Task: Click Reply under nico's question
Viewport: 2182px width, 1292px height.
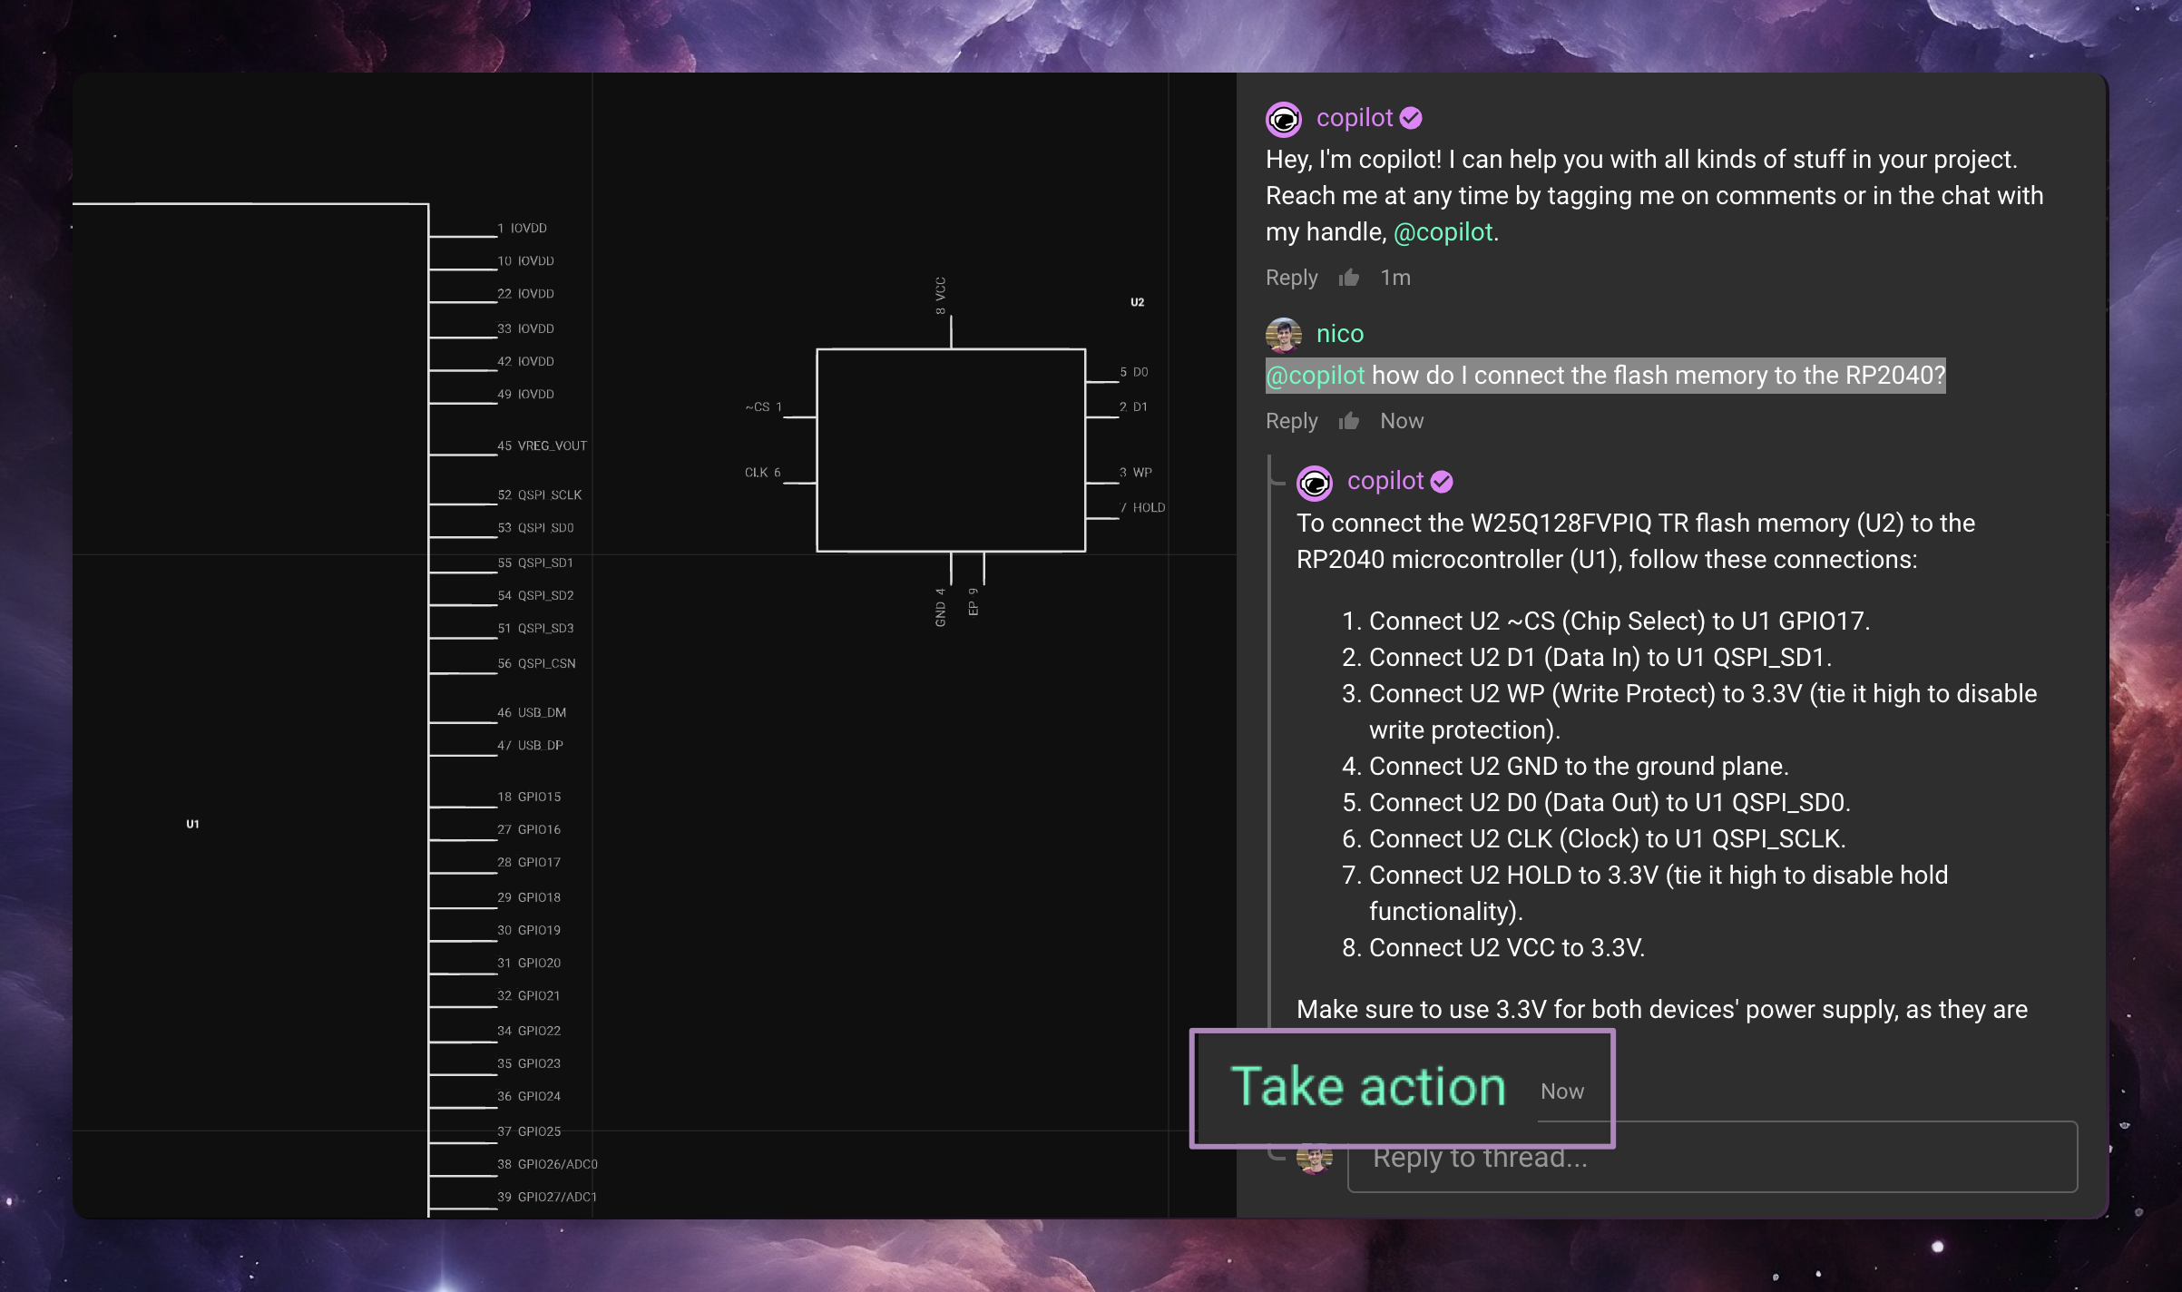Action: coord(1291,420)
